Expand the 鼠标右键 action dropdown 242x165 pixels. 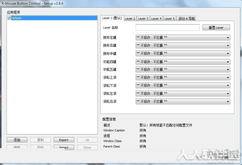click(183, 45)
